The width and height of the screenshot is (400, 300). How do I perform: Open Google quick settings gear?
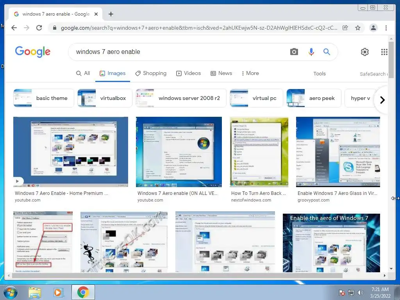point(365,52)
